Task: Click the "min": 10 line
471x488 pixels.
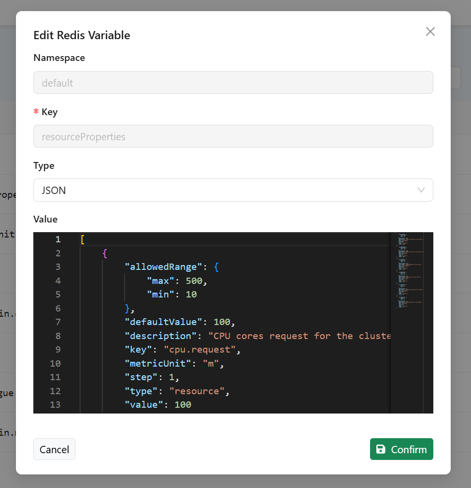Action: (172, 295)
